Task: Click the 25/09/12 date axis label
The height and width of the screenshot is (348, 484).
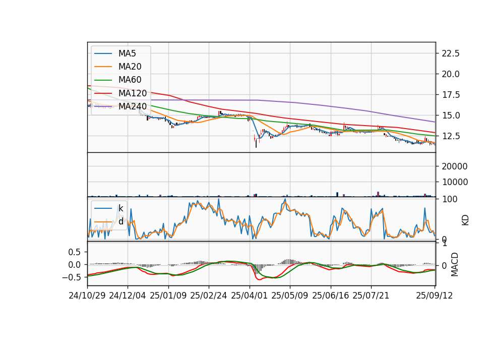Action: (x=435, y=296)
